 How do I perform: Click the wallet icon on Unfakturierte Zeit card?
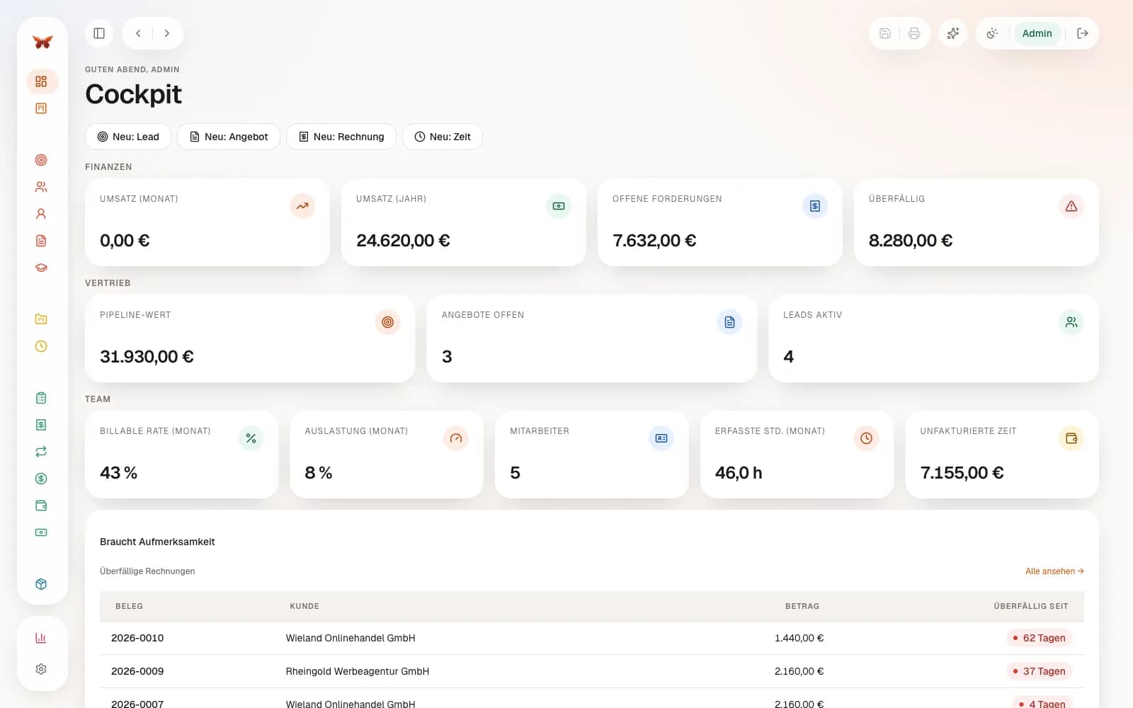coord(1071,438)
